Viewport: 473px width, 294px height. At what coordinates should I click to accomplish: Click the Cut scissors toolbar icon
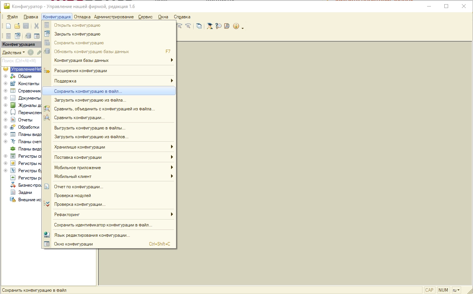tap(36, 26)
